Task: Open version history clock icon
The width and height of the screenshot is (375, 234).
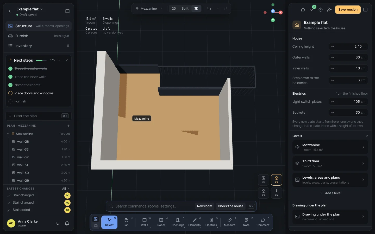Action: pos(321,10)
